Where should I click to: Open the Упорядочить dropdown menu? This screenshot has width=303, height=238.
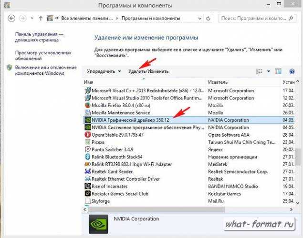click(x=104, y=71)
